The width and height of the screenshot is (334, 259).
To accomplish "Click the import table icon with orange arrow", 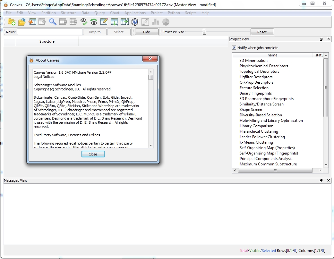I will [x=32, y=22].
